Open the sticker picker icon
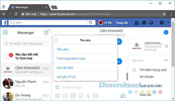This screenshot has height=101, width=175. click(65, 96)
